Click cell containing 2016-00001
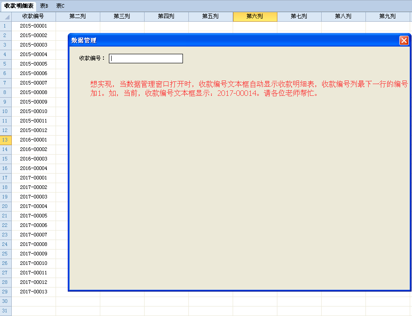 (x=33, y=140)
